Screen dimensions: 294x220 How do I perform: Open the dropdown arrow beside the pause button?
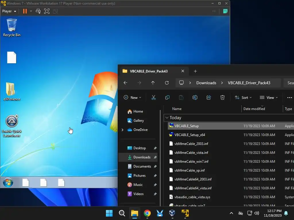pos(31,11)
